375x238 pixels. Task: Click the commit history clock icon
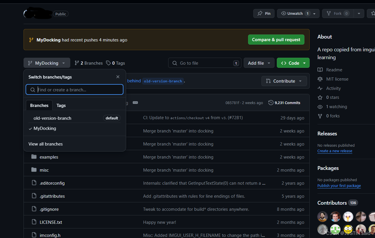pos(271,103)
